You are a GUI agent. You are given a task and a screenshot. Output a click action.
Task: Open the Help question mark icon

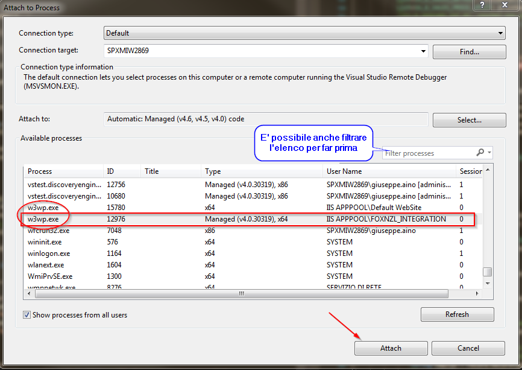tap(480, 5)
